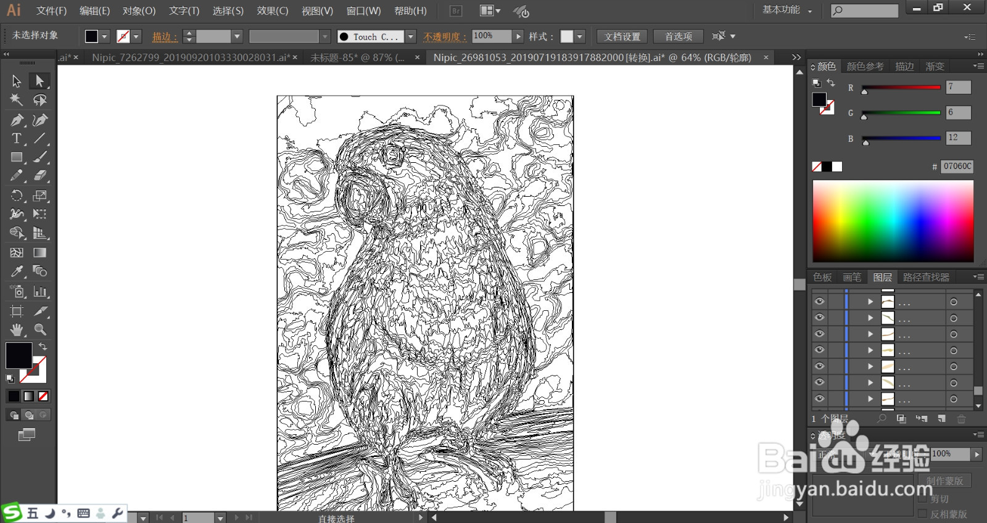987x523 pixels.
Task: Open the Touch C... brush definition dropdown
Action: 411,36
